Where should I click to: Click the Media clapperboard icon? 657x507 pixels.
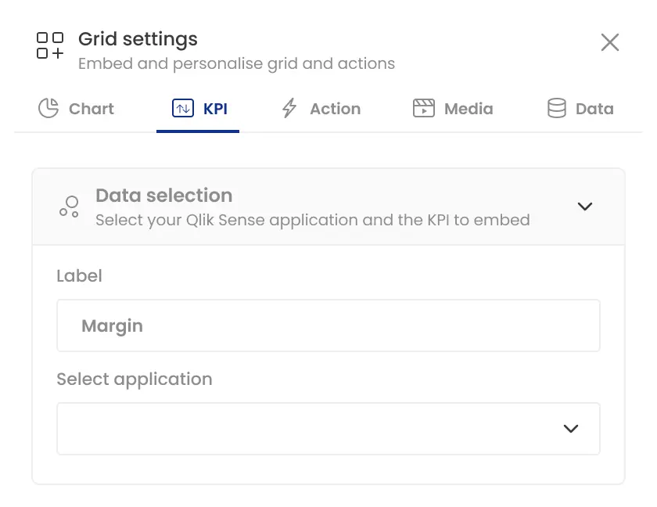[x=424, y=108]
